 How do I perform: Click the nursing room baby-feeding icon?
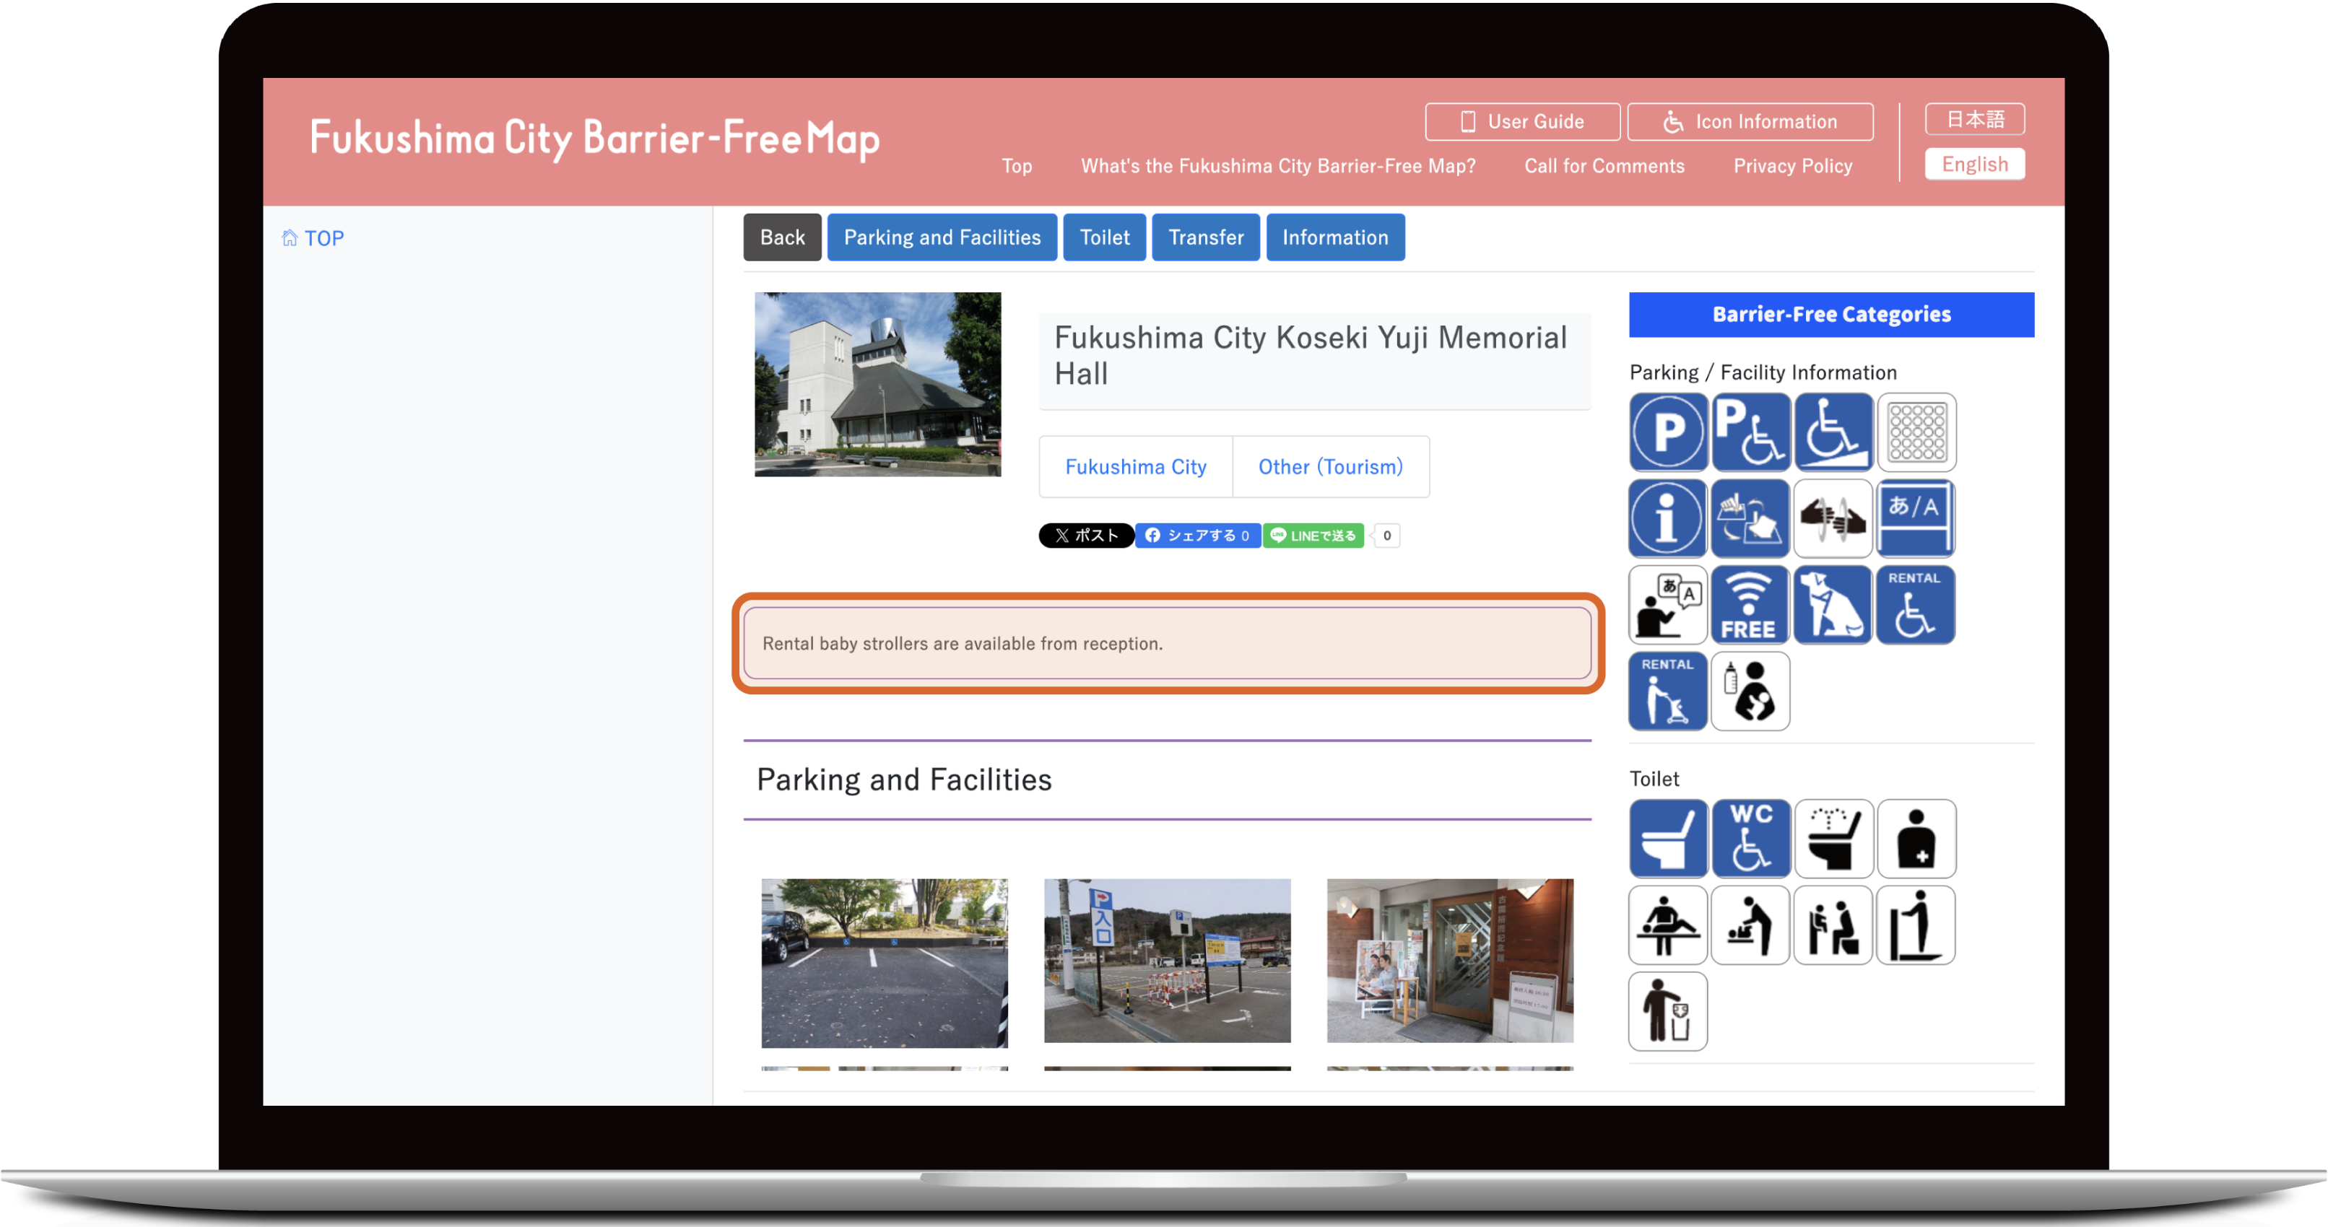[1750, 691]
